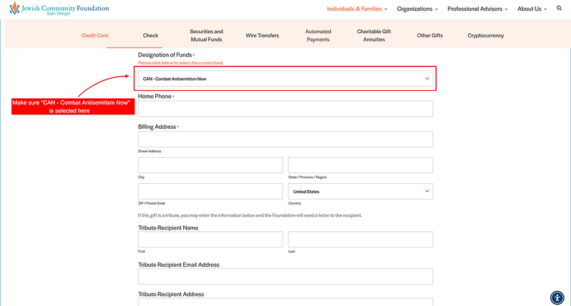This screenshot has height=306, width=571.
Task: Open the Securities and Mutual Funds tab
Action: pos(206,36)
